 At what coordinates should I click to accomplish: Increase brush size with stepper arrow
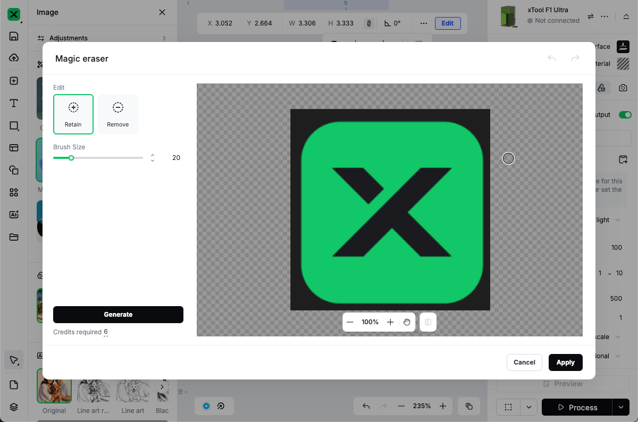(153, 155)
